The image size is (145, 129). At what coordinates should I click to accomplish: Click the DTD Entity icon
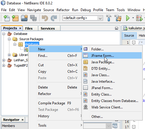click(x=86, y=68)
